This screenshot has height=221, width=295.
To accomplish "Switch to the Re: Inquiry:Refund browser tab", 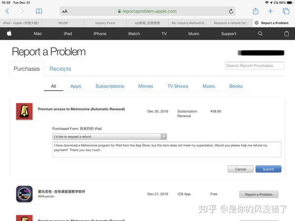I will click(189, 23).
